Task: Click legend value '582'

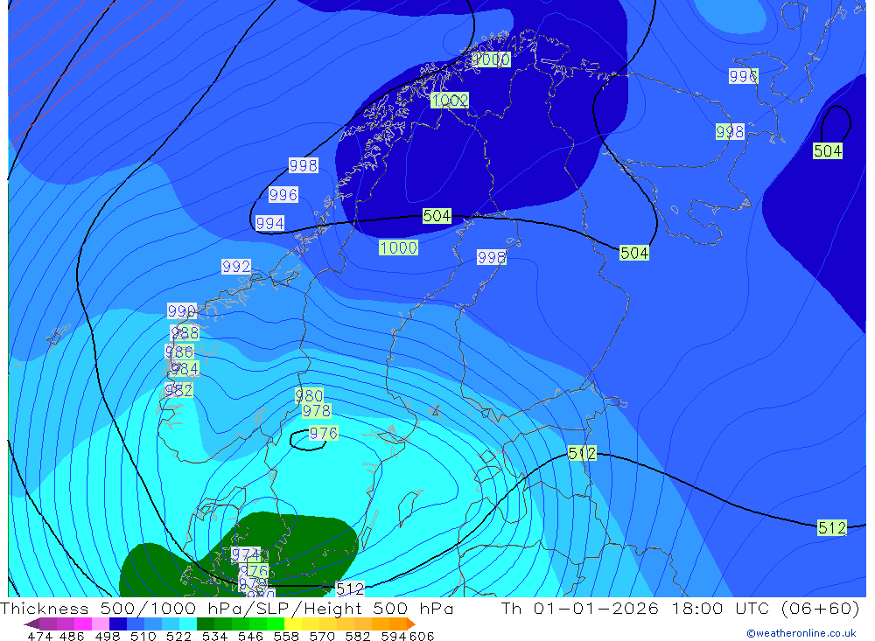Action: pos(358,636)
